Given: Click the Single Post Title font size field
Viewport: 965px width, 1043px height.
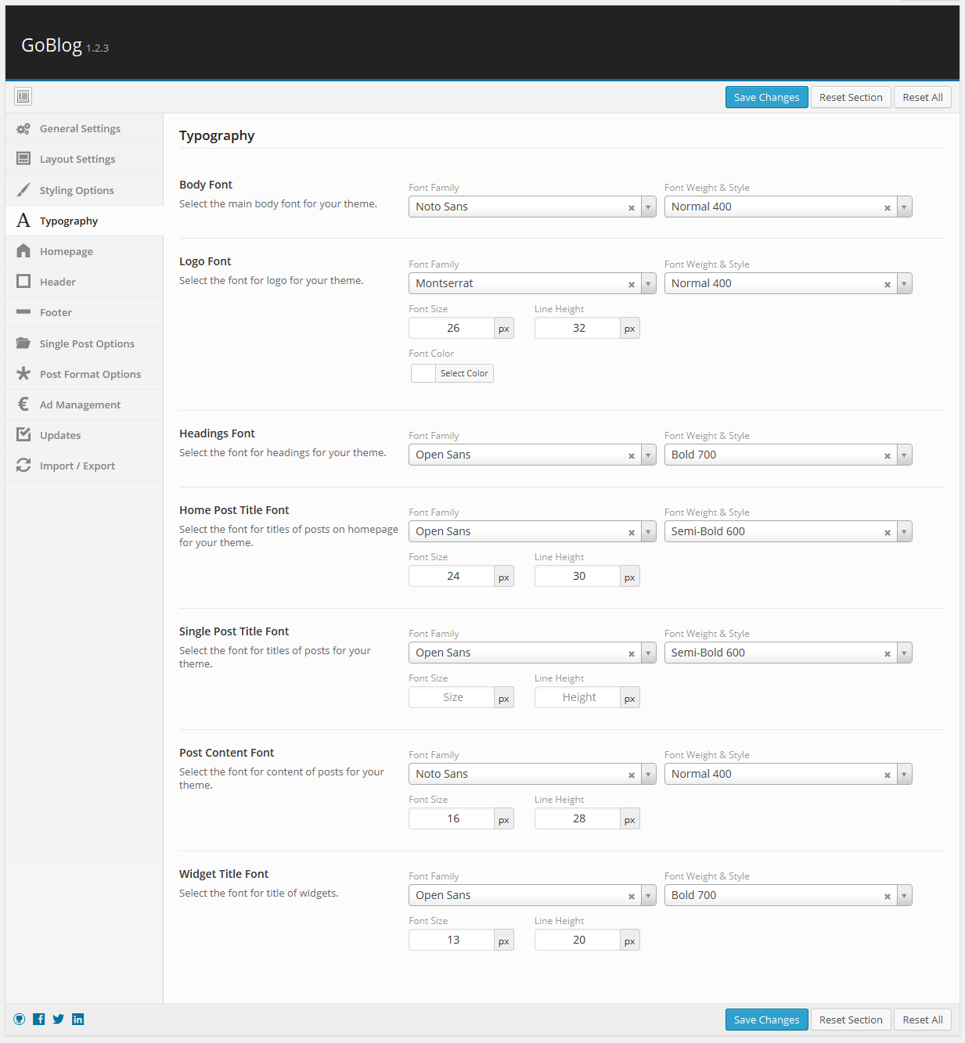Looking at the screenshot, I should coord(452,697).
